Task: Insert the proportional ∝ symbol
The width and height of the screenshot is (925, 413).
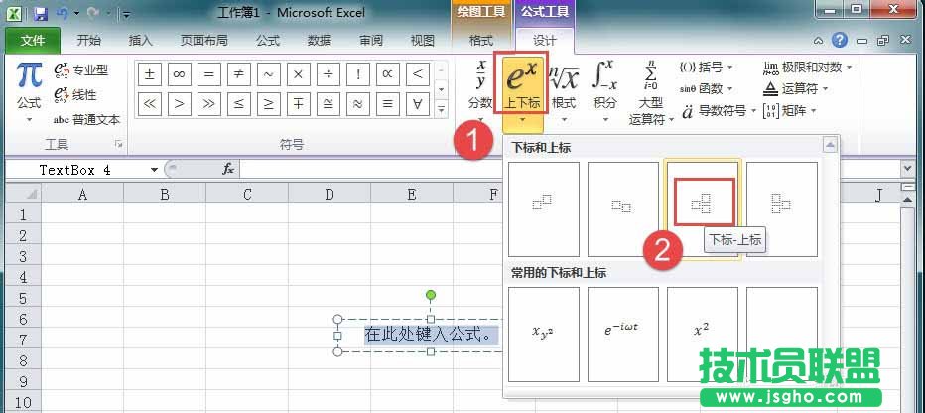Action: (x=388, y=74)
